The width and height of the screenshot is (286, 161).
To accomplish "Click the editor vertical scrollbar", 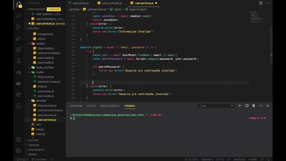I will pos(271,45).
